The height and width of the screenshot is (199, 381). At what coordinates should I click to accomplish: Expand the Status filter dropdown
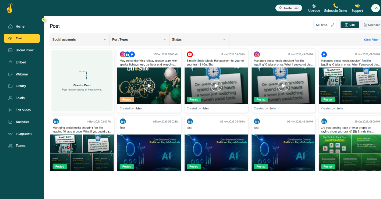point(199,40)
